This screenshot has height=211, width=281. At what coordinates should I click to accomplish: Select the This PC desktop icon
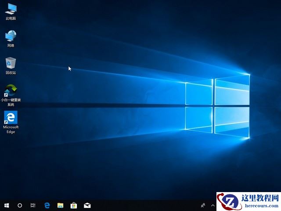click(x=11, y=12)
